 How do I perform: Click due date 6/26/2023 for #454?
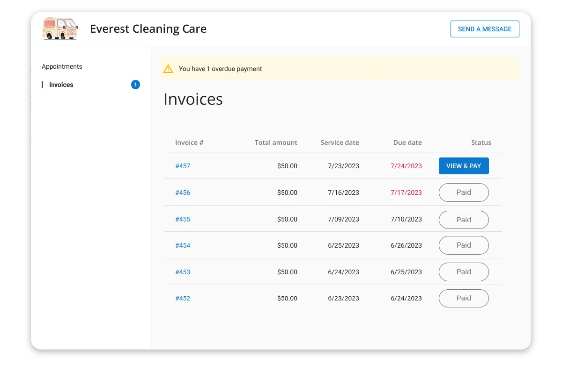(406, 245)
